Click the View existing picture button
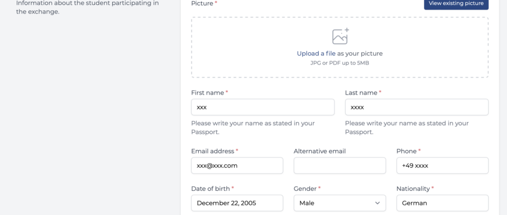This screenshot has height=215, width=507. (456, 4)
